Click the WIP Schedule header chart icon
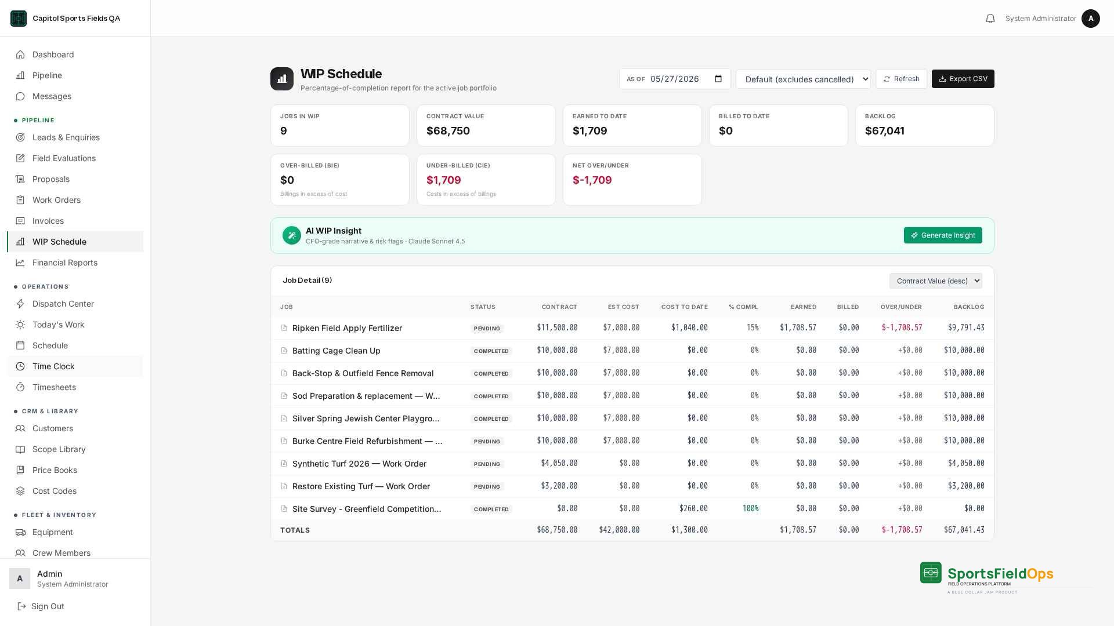 pyautogui.click(x=282, y=79)
